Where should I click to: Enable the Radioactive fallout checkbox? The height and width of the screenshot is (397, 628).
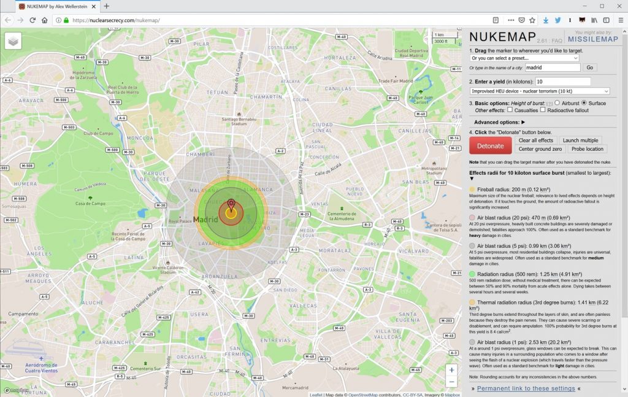click(x=543, y=109)
